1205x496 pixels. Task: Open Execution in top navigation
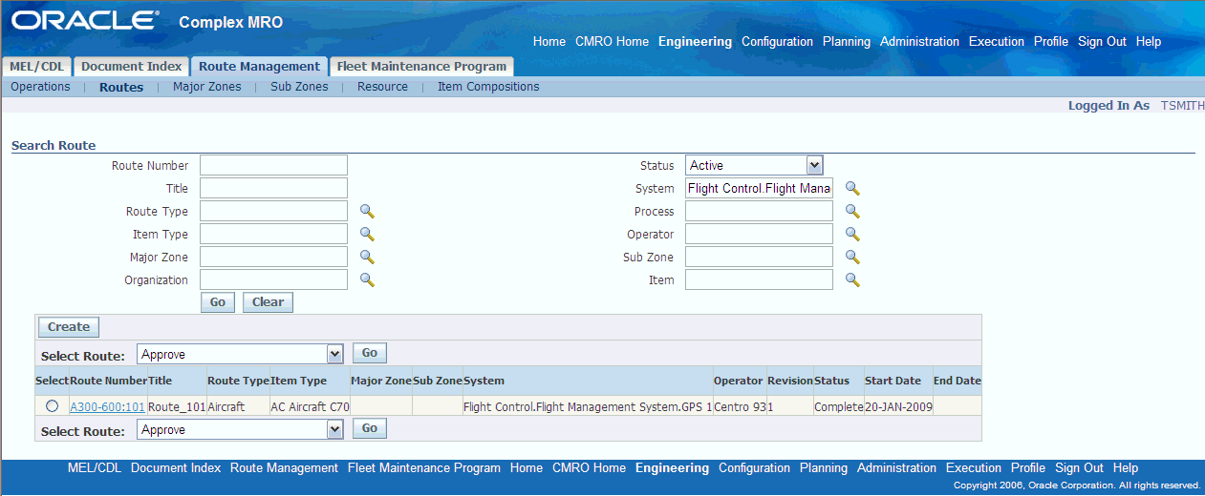coord(997,42)
